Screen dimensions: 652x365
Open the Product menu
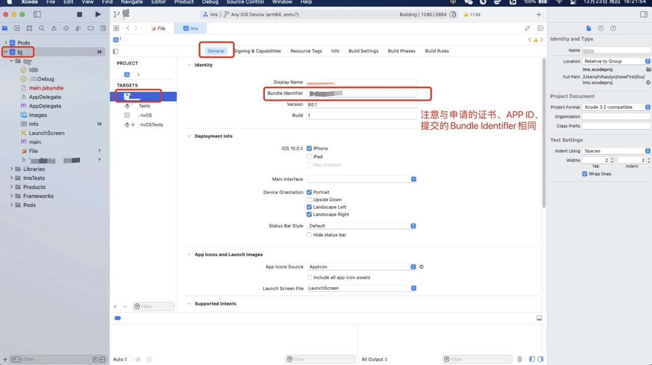click(x=184, y=2)
